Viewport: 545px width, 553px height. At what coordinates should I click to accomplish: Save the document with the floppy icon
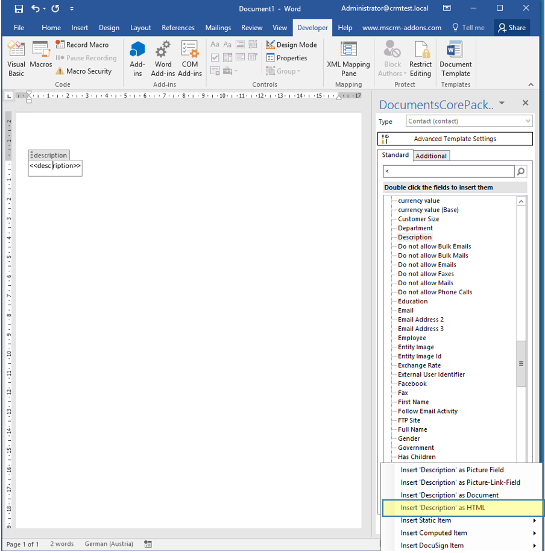point(19,8)
